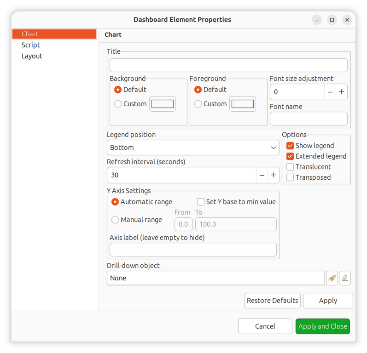
Task: Click the chart Title text field
Action: [x=228, y=65]
